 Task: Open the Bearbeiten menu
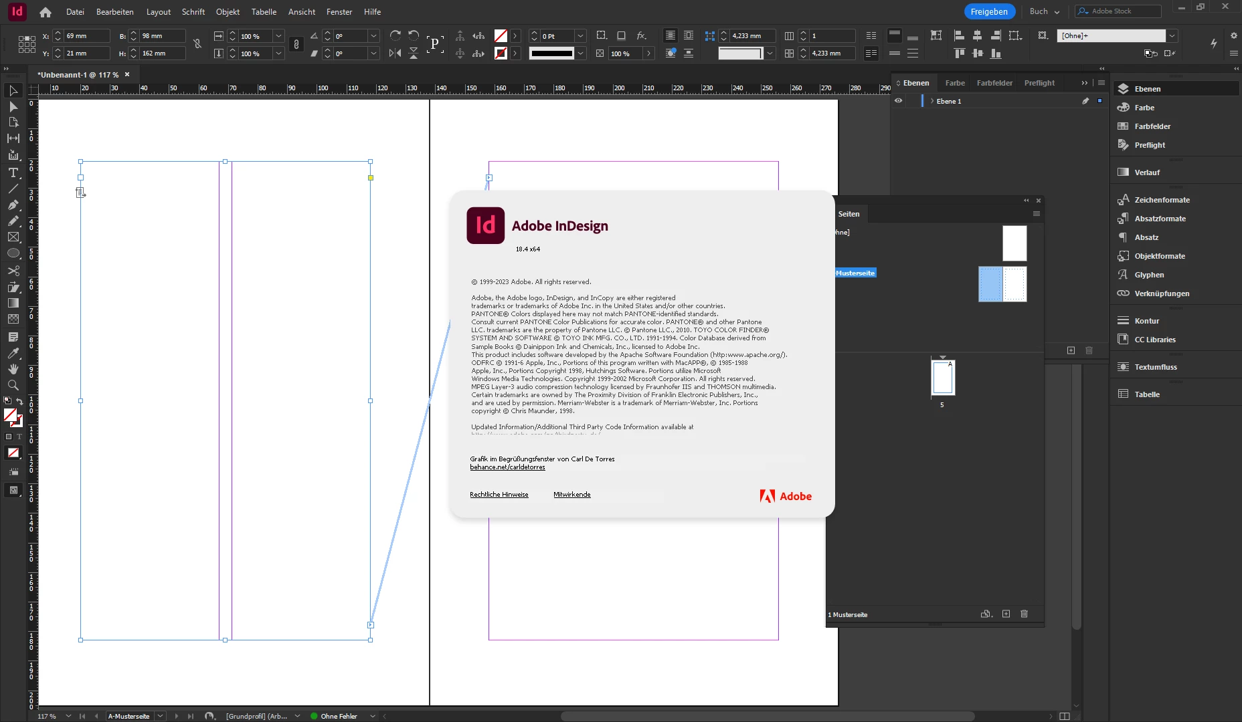(115, 12)
